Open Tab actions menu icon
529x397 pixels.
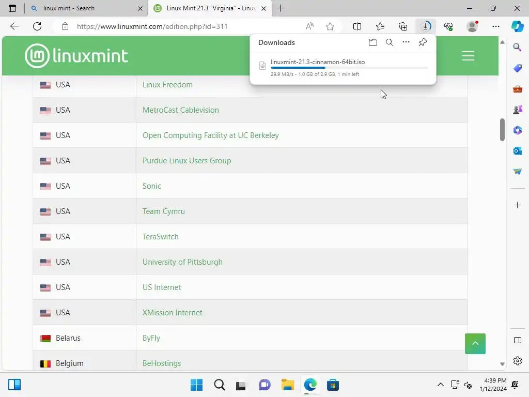[12, 8]
